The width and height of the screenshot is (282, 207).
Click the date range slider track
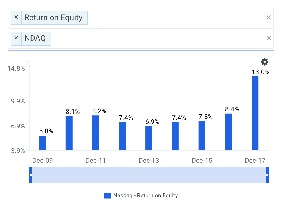(149, 175)
